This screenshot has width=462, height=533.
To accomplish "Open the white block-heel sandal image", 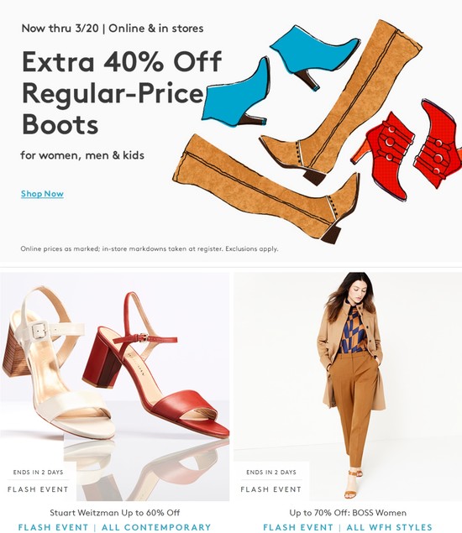I will tap(58, 363).
